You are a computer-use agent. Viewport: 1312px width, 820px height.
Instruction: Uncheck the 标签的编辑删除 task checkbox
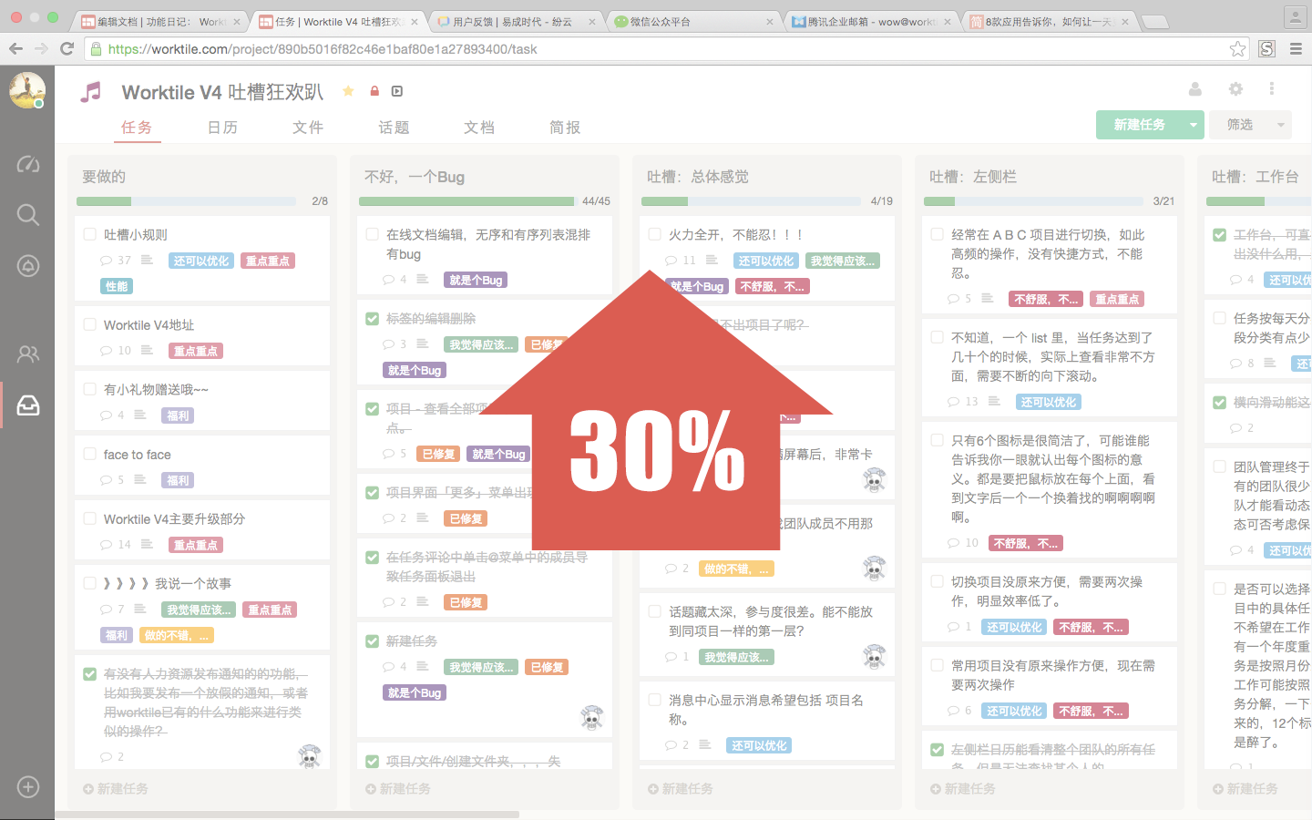tap(373, 318)
